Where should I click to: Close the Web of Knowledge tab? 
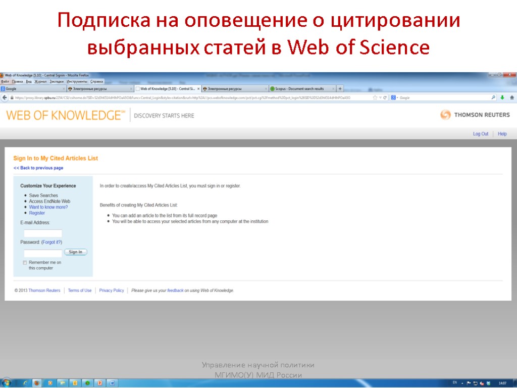pos(198,89)
